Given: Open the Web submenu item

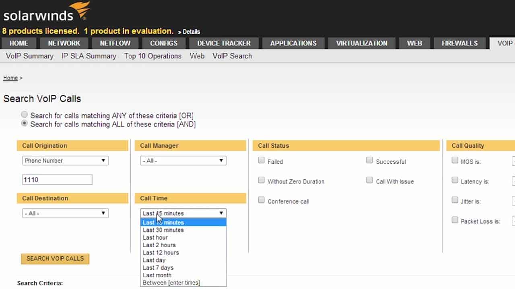Looking at the screenshot, I should click(x=197, y=56).
